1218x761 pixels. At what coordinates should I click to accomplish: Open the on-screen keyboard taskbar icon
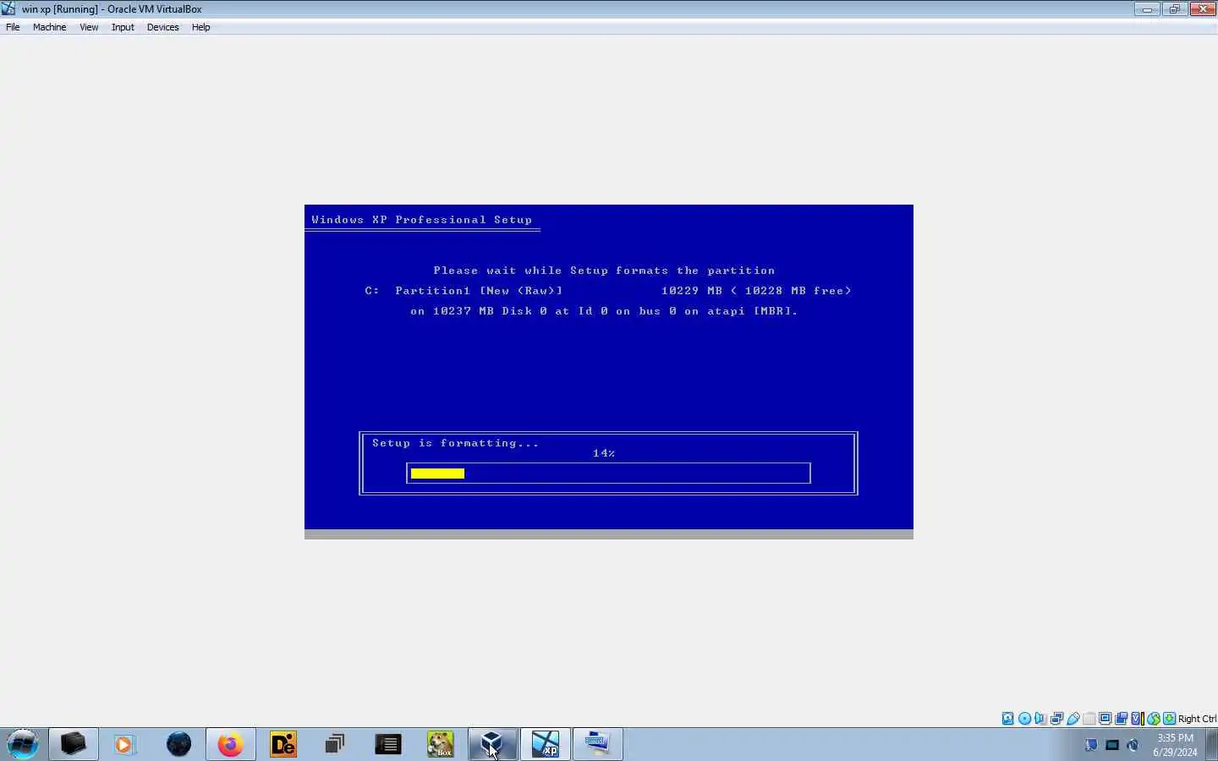point(598,744)
